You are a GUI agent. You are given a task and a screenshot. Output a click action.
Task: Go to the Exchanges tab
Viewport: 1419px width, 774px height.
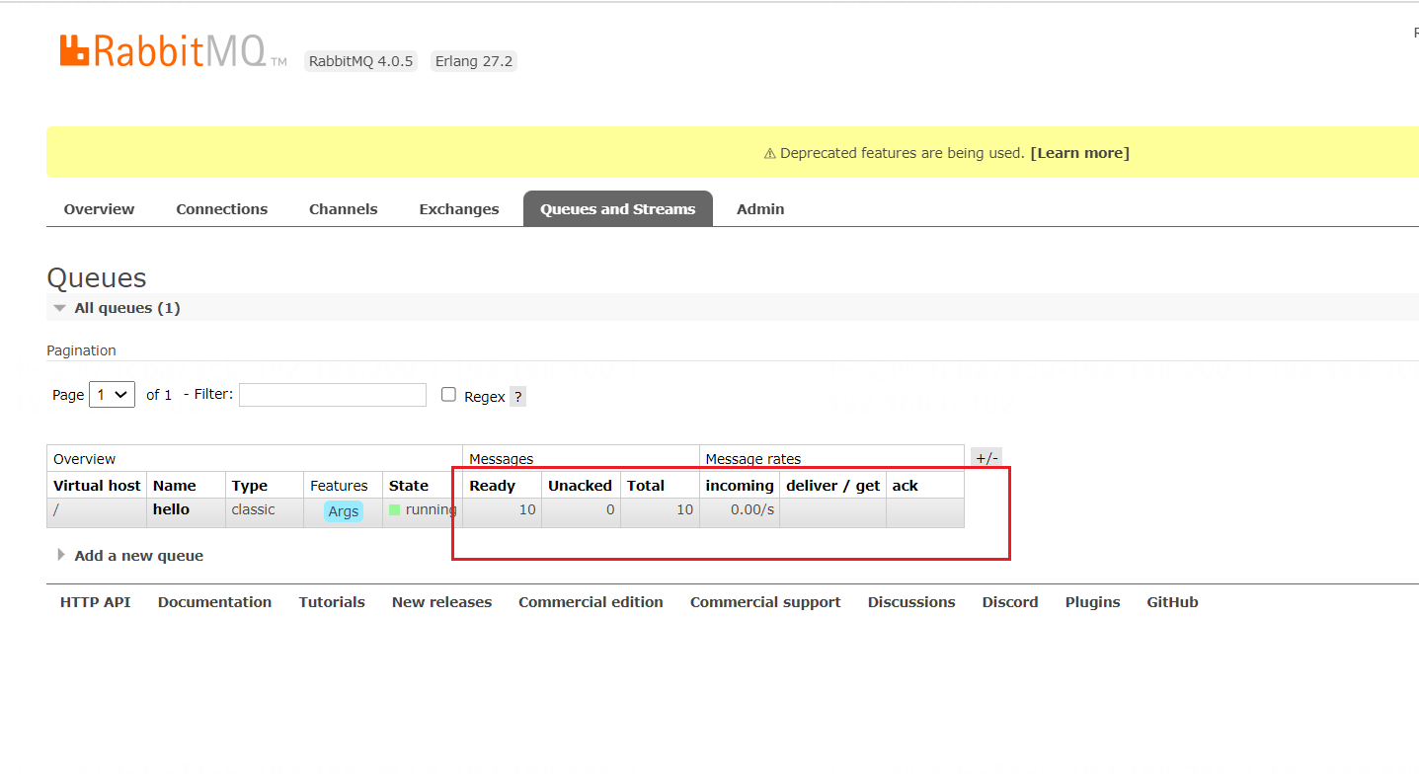(458, 209)
